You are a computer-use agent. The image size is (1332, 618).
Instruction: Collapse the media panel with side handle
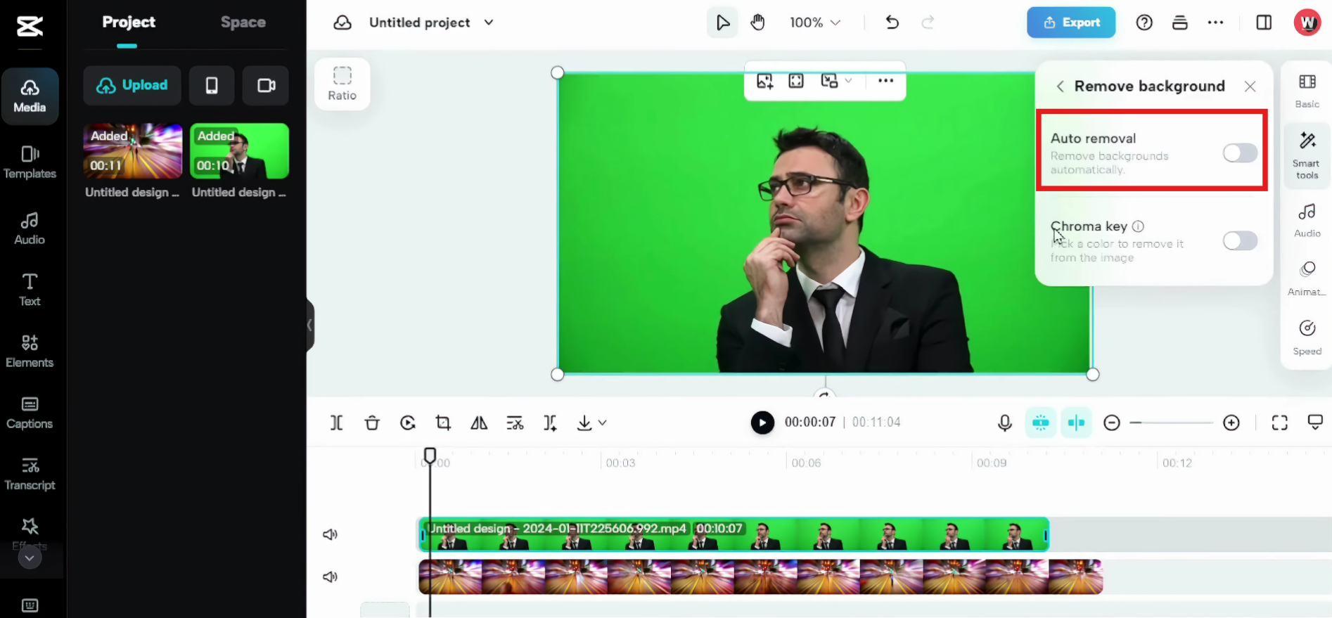tap(309, 325)
